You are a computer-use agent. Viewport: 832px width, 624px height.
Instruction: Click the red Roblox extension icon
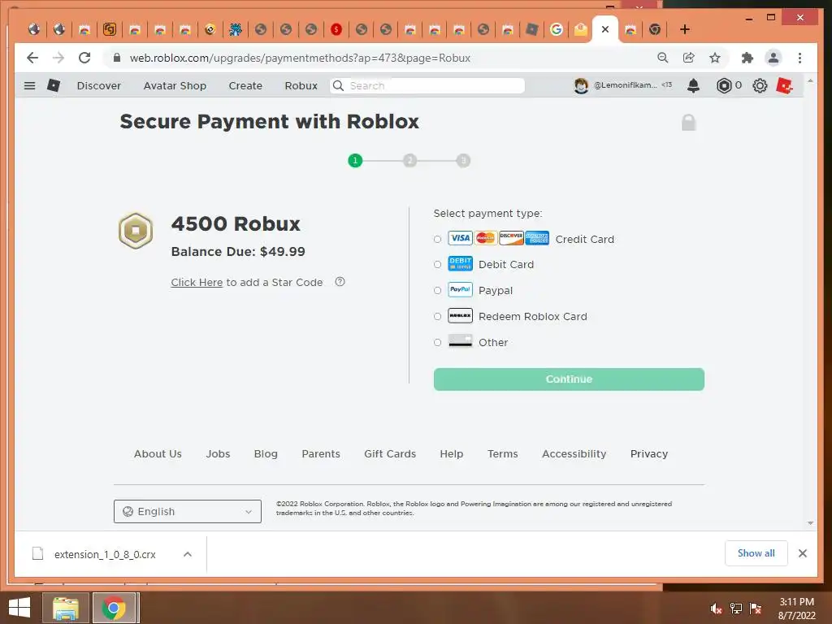[x=784, y=85]
